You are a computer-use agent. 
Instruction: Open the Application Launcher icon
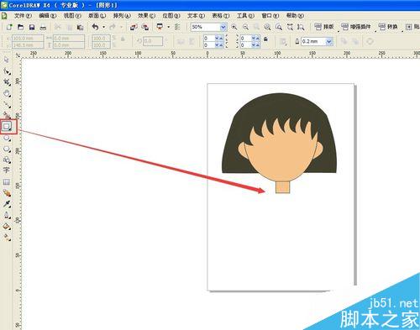click(160, 27)
